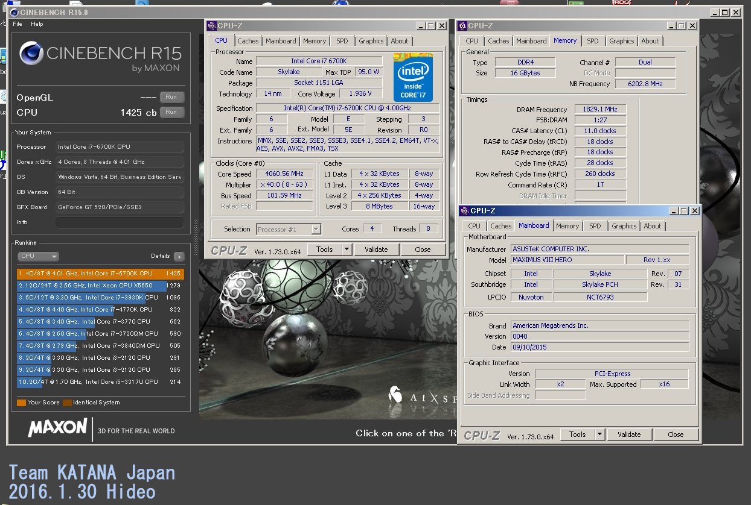Click Validate in CPU-Z Mainboard window
This screenshot has width=751, height=505.
coord(629,434)
